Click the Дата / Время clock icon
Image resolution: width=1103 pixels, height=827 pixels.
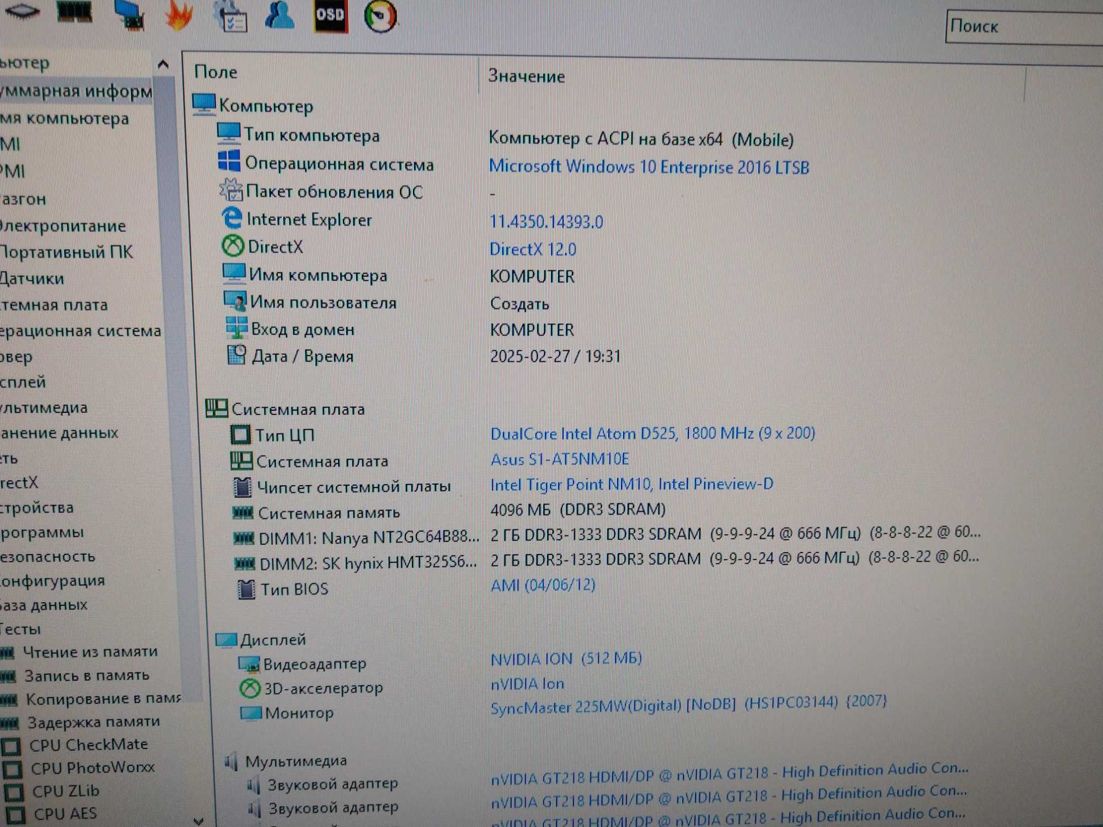[x=237, y=355]
